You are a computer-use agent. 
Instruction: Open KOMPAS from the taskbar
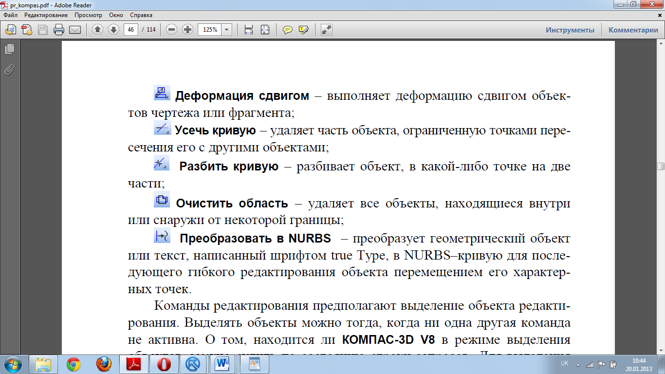(x=194, y=364)
